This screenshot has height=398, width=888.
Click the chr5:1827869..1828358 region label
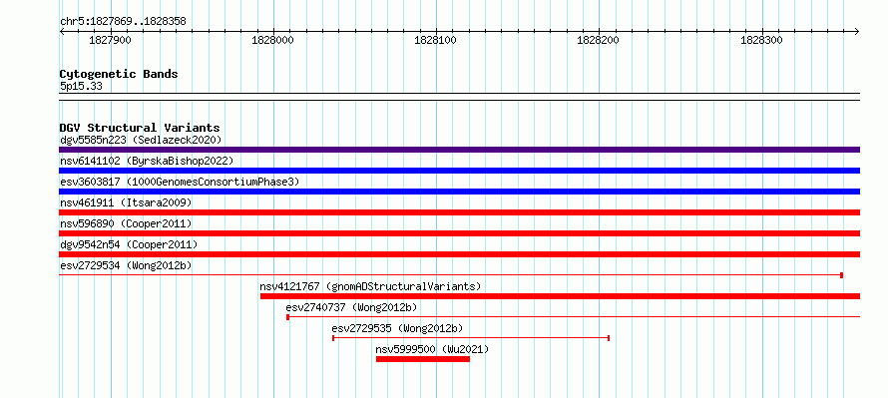(x=123, y=22)
